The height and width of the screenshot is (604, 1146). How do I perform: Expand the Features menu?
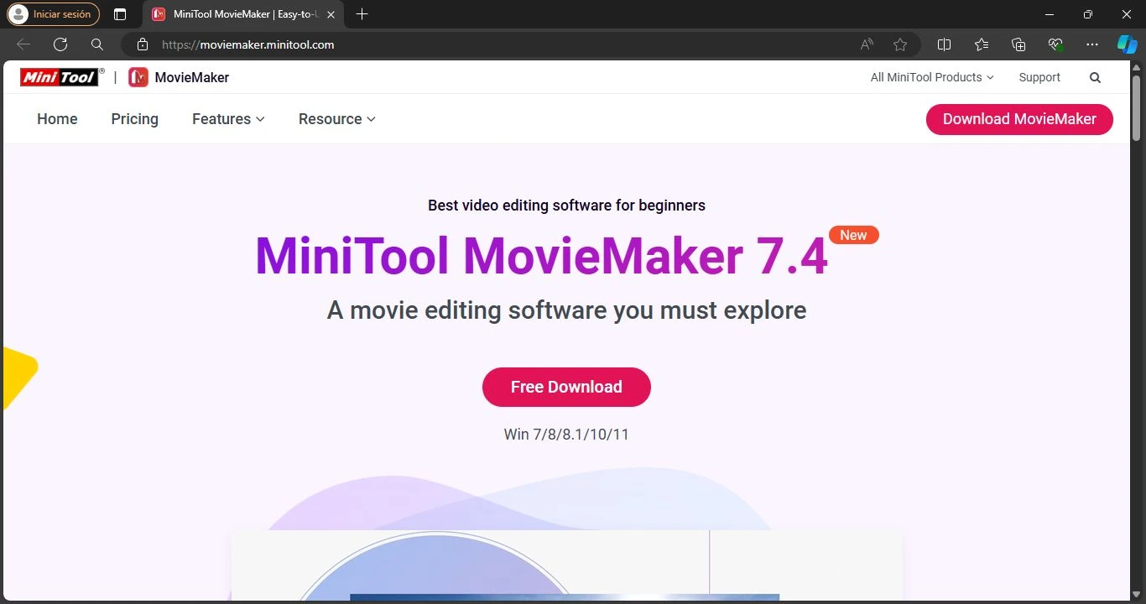228,119
